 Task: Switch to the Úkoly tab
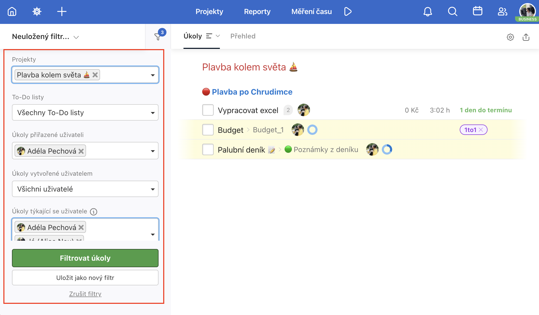pos(193,36)
